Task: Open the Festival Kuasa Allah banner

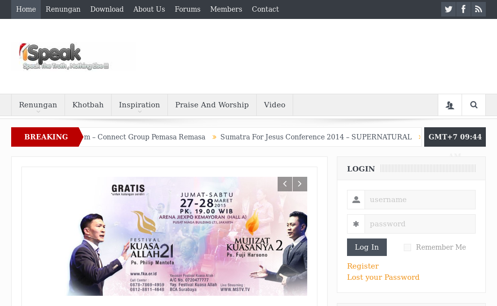Action: click(x=187, y=236)
